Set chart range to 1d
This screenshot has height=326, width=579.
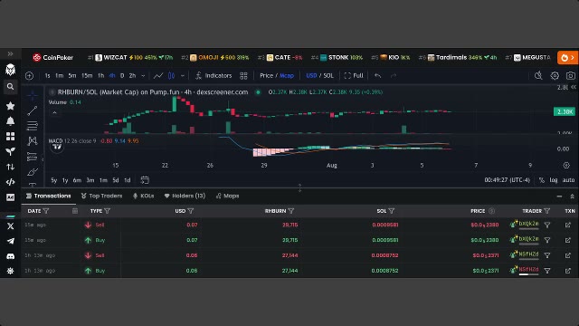[127, 180]
